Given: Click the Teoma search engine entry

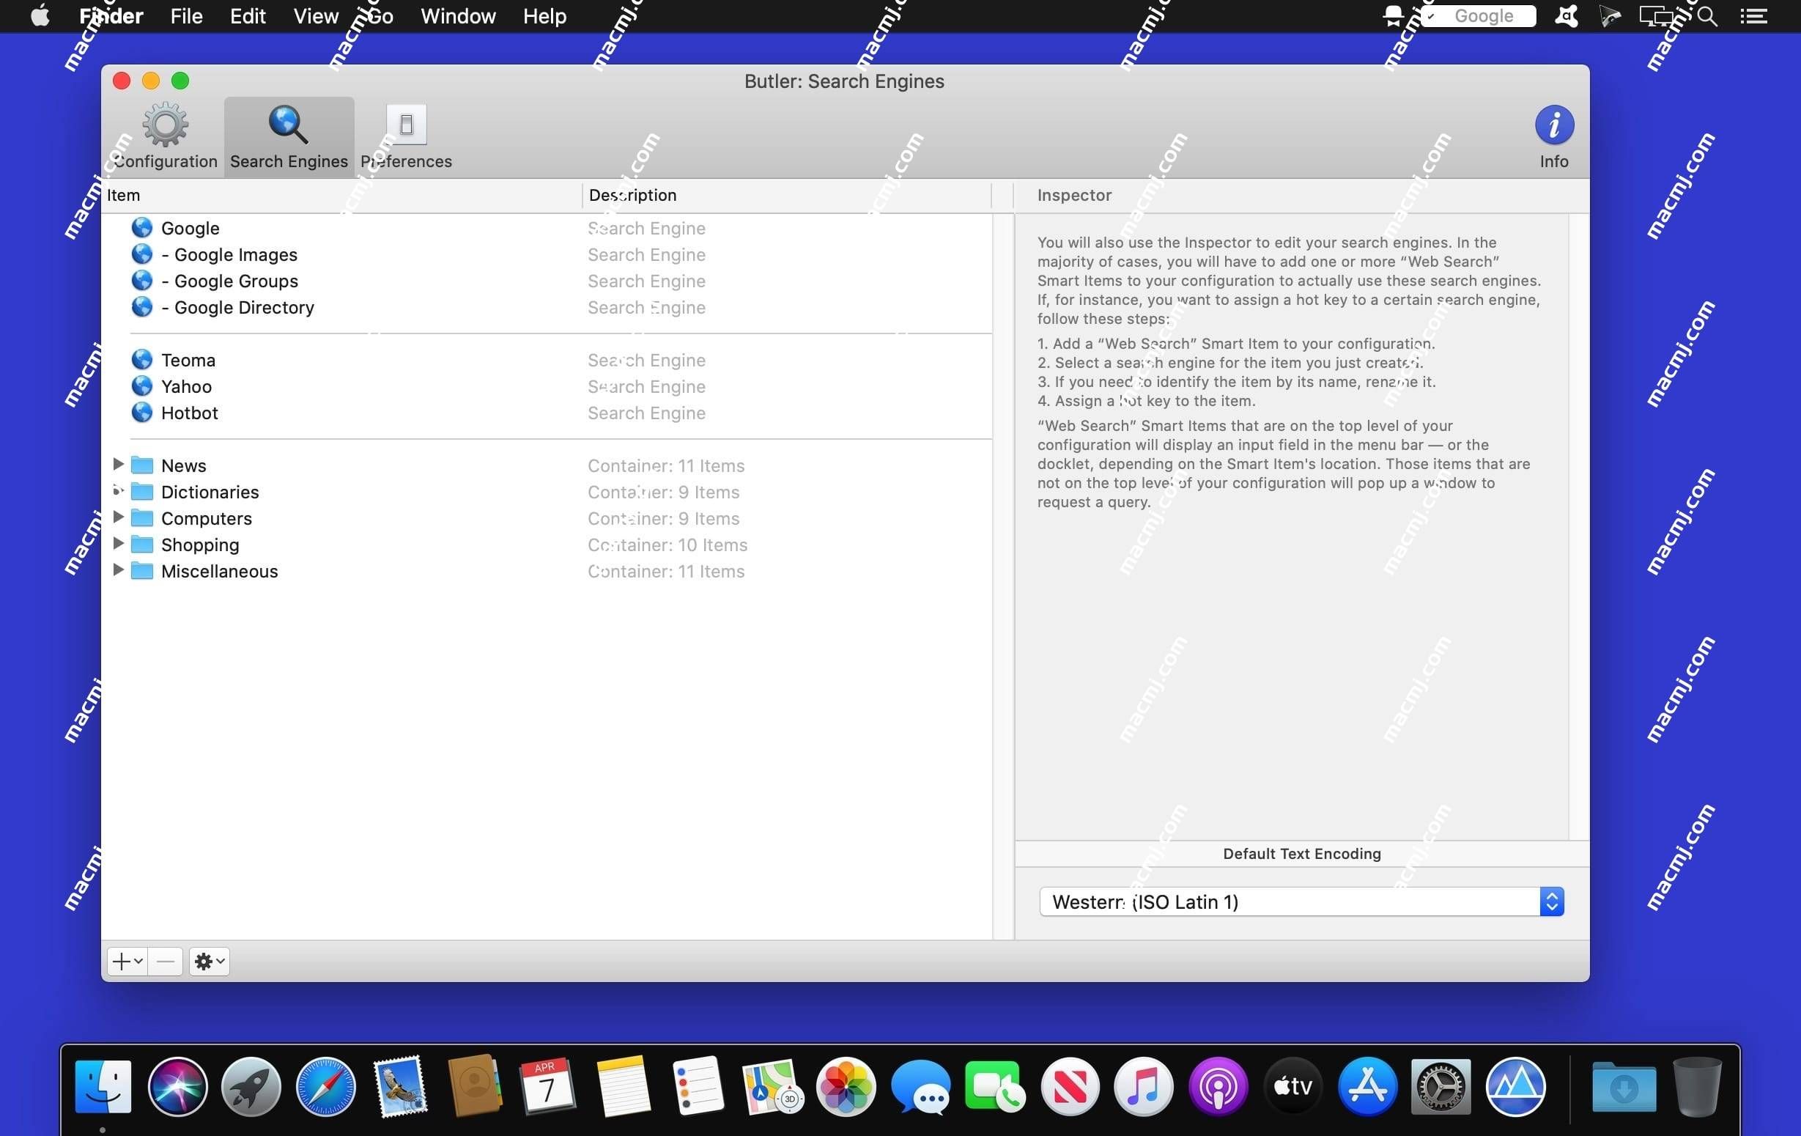Looking at the screenshot, I should [188, 358].
